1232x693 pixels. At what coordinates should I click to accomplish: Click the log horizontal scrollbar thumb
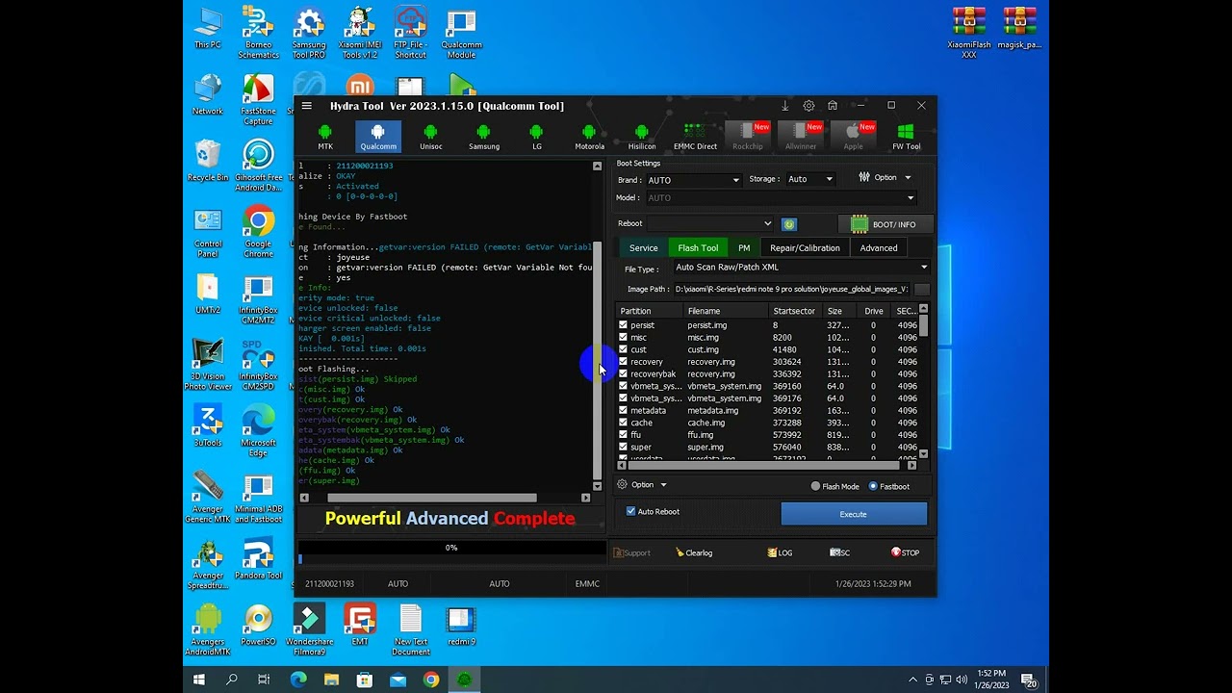432,498
